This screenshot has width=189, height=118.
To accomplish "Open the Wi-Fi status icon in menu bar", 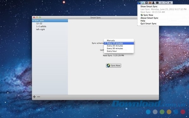I will (x=166, y=3).
